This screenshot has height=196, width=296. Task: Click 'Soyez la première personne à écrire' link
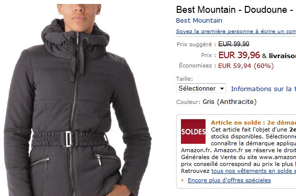pyautogui.click(x=236, y=32)
